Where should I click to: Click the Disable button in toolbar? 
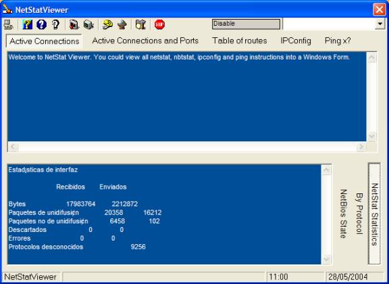pos(246,24)
